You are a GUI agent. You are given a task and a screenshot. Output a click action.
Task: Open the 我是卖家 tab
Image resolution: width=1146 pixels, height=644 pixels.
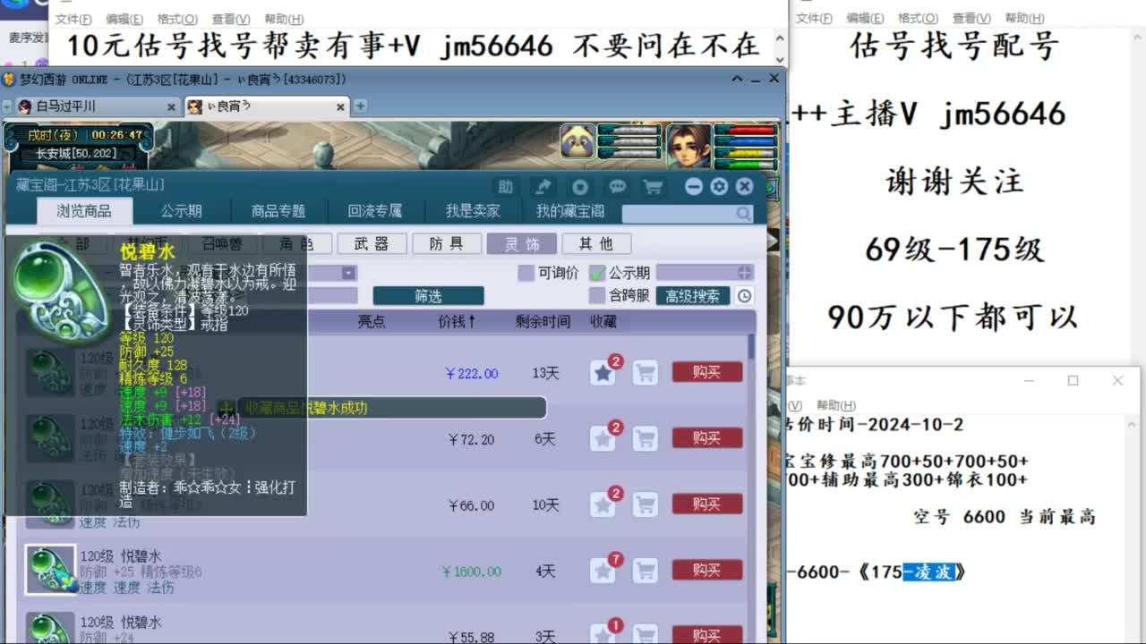(x=473, y=211)
